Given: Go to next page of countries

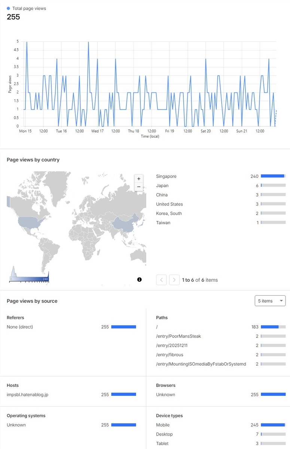Looking at the screenshot, I should 174,280.
